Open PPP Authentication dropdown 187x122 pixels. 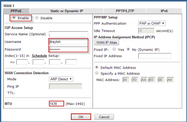(152, 23)
